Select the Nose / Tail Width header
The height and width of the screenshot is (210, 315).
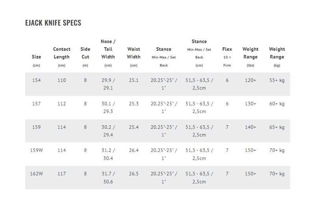(108, 49)
